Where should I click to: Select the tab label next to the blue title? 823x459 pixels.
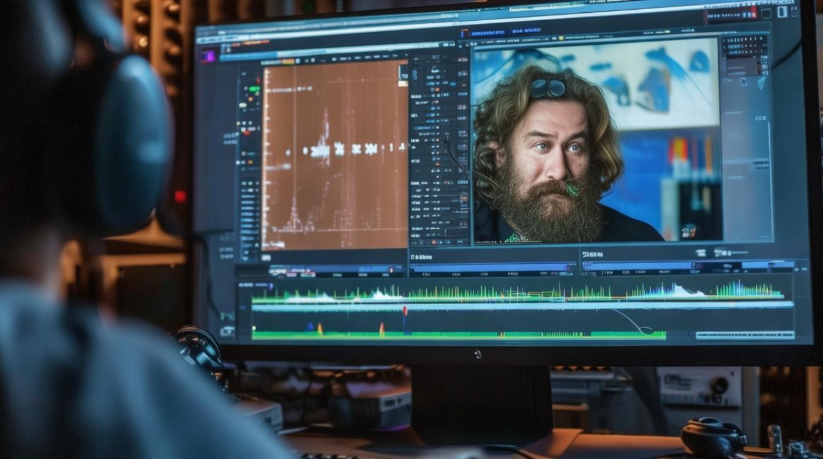527,31
